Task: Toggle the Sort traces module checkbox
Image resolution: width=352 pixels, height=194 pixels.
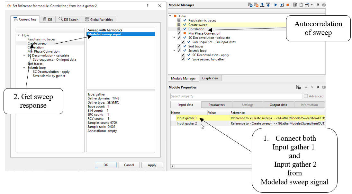Action: click(x=179, y=46)
